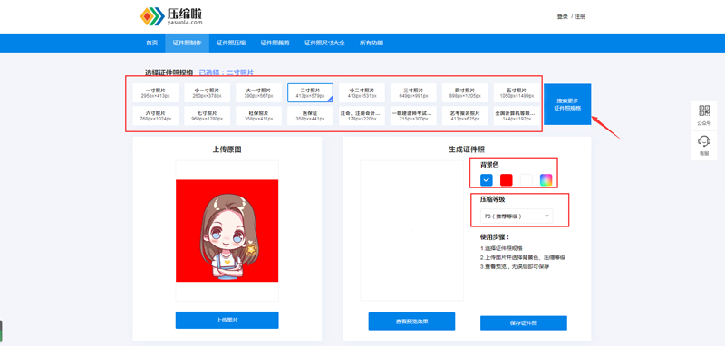The height and width of the screenshot is (346, 725).
Task: Click the 注册 link
Action: pos(580,16)
